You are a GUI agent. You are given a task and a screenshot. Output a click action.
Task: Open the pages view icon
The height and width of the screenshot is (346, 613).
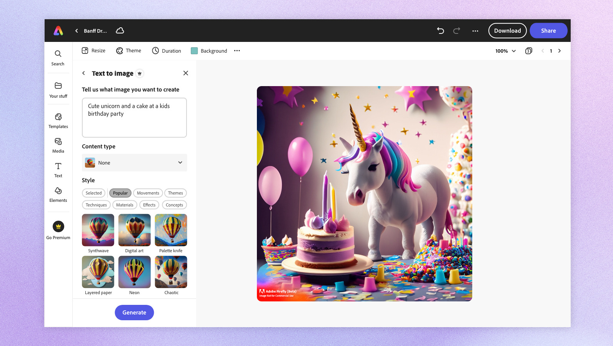[x=529, y=51]
